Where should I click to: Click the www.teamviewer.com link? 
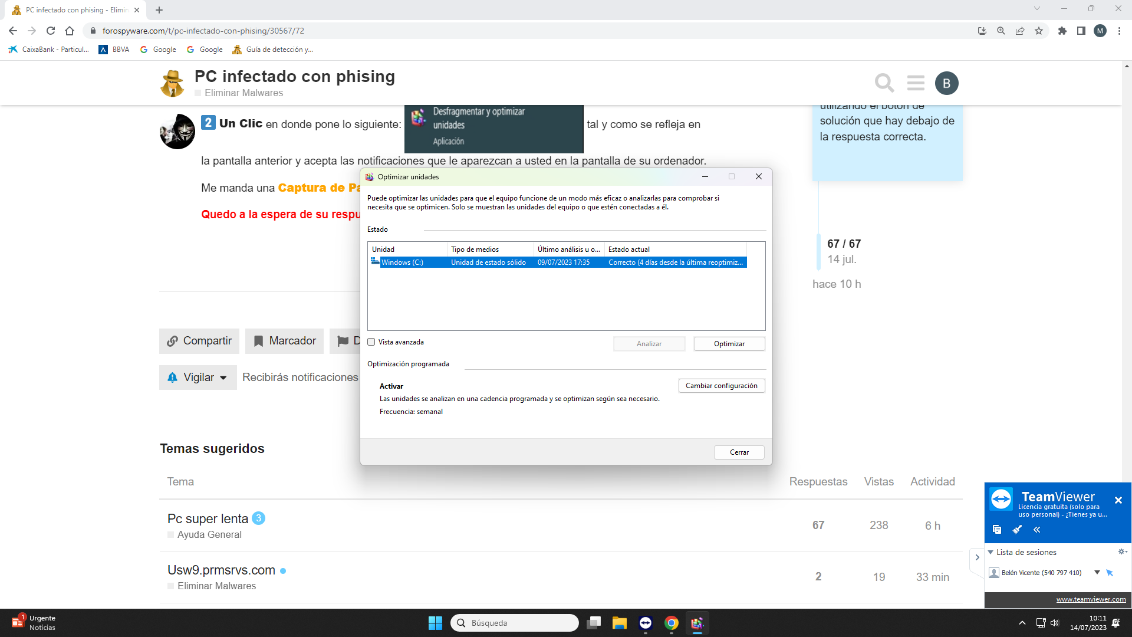(1091, 599)
